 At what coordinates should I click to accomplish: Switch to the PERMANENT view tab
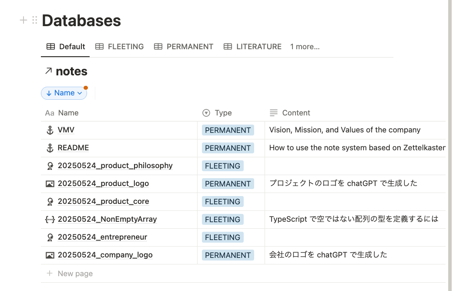(x=184, y=47)
